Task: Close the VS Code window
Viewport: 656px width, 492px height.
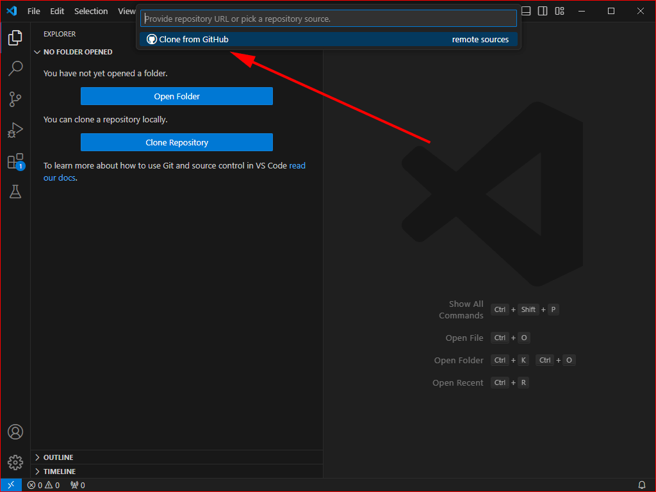Action: pyautogui.click(x=641, y=12)
